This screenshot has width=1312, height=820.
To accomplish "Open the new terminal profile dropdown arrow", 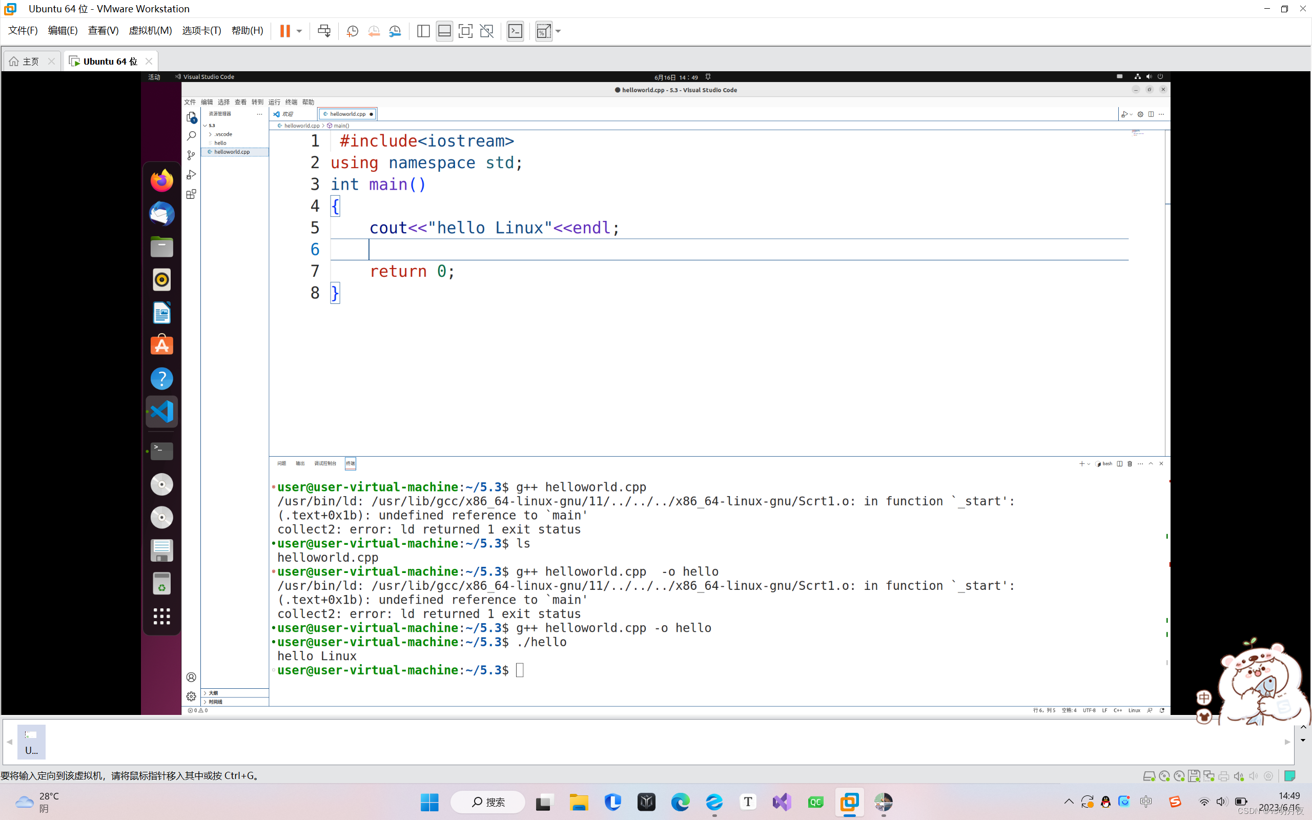I will pyautogui.click(x=1089, y=464).
